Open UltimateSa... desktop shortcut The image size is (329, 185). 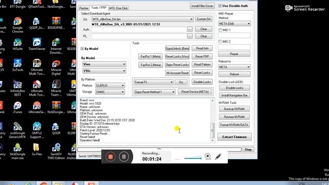click(x=36, y=107)
